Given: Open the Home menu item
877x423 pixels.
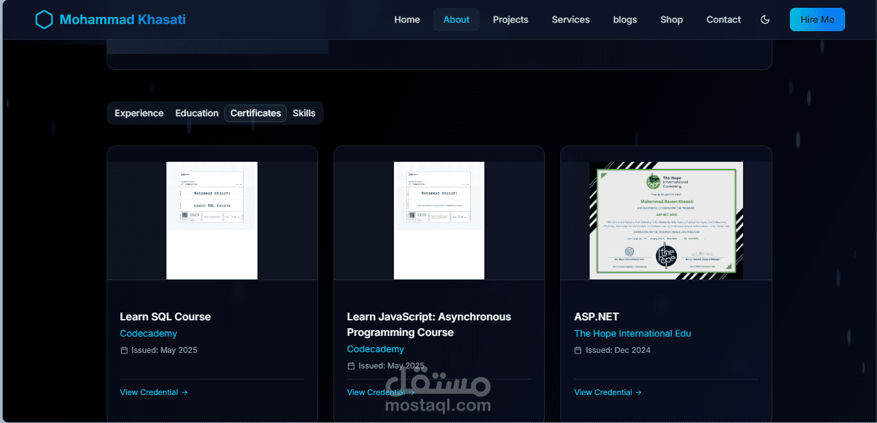Looking at the screenshot, I should pos(407,19).
